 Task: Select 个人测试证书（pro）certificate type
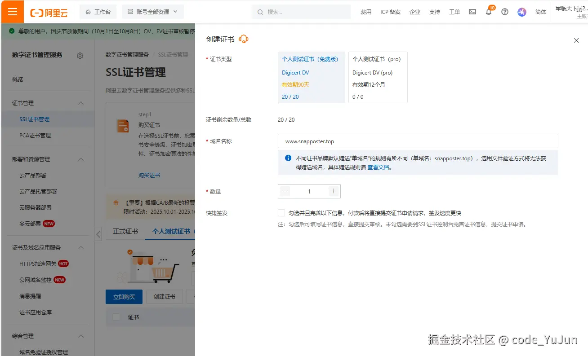pyautogui.click(x=378, y=78)
